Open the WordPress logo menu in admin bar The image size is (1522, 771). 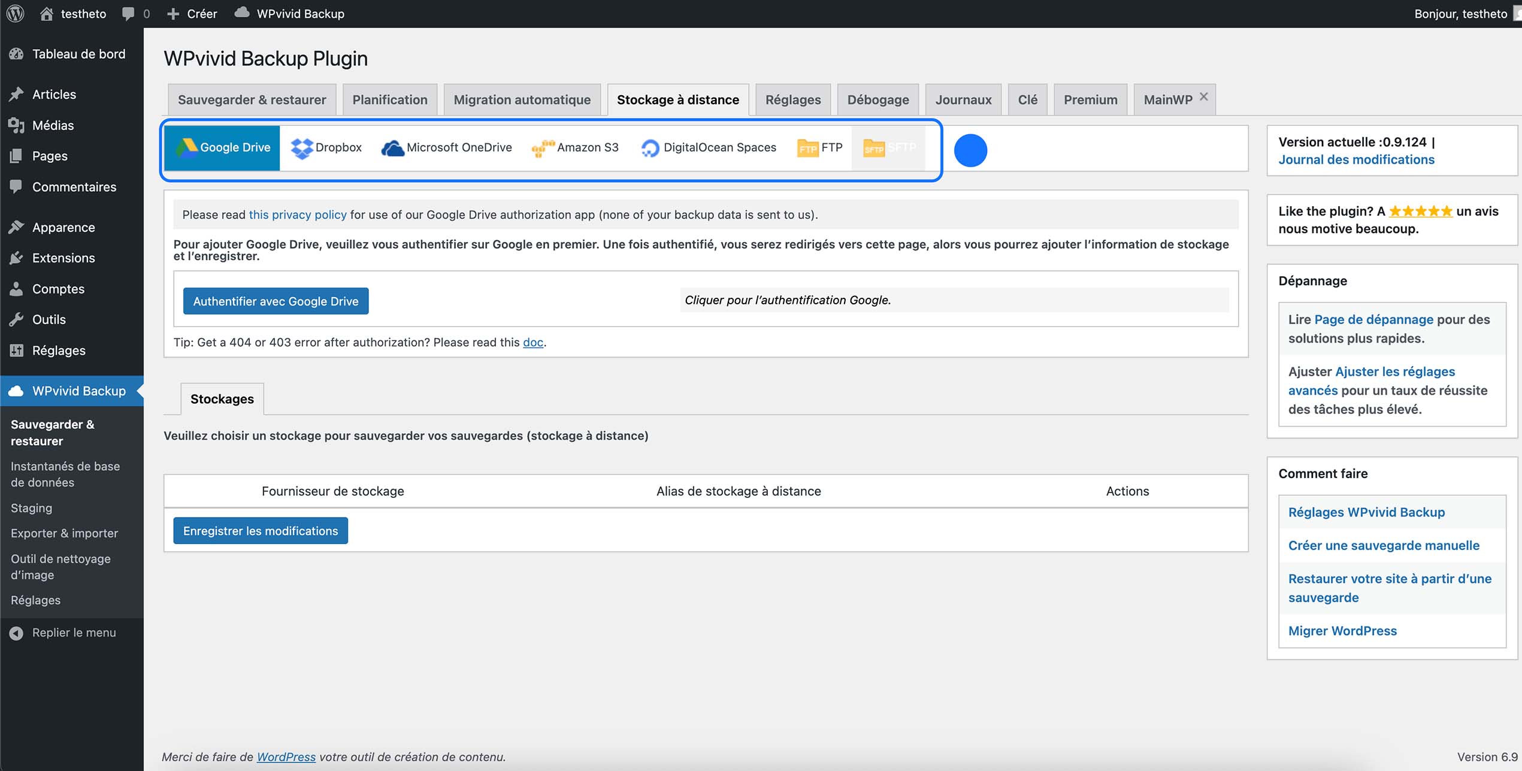tap(14, 13)
